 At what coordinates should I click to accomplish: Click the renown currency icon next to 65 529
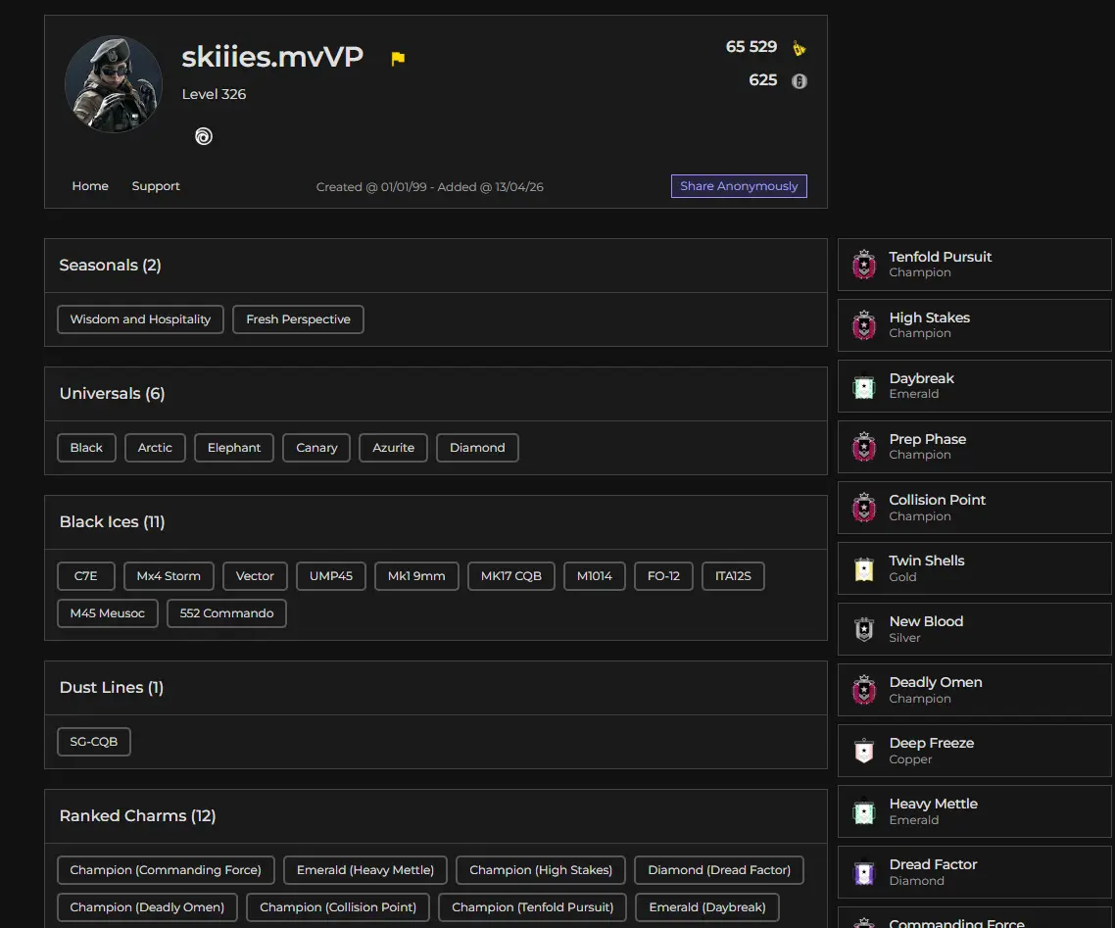800,48
